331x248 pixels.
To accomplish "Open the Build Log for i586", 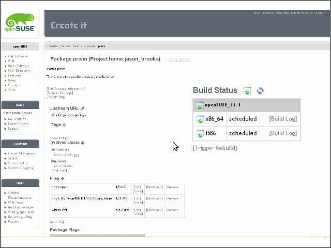I will [283, 133].
